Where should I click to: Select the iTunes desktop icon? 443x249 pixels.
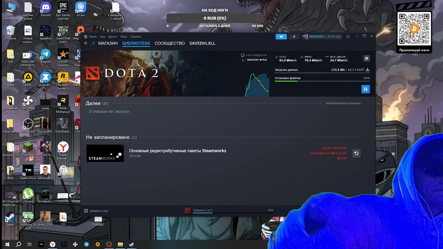pyautogui.click(x=63, y=173)
